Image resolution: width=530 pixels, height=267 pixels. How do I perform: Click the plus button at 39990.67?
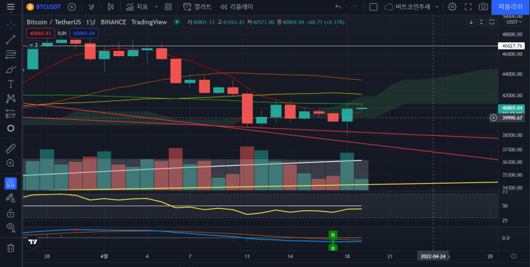(x=494, y=118)
